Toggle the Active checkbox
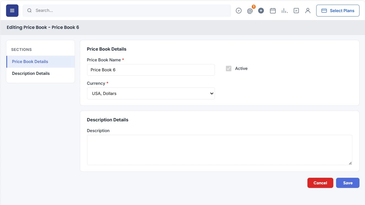Image resolution: width=365 pixels, height=205 pixels. click(x=229, y=69)
